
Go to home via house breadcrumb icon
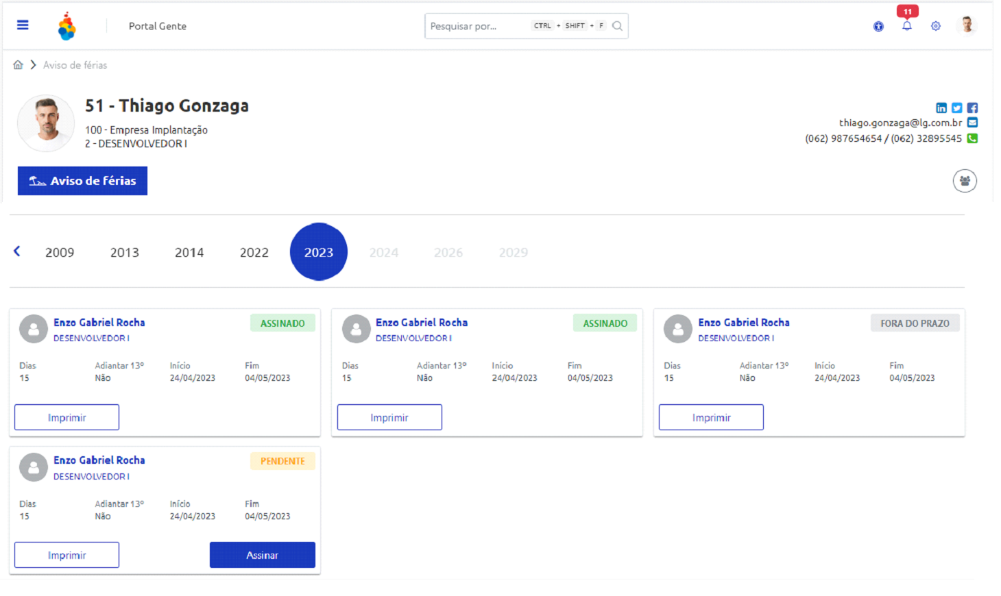(19, 65)
